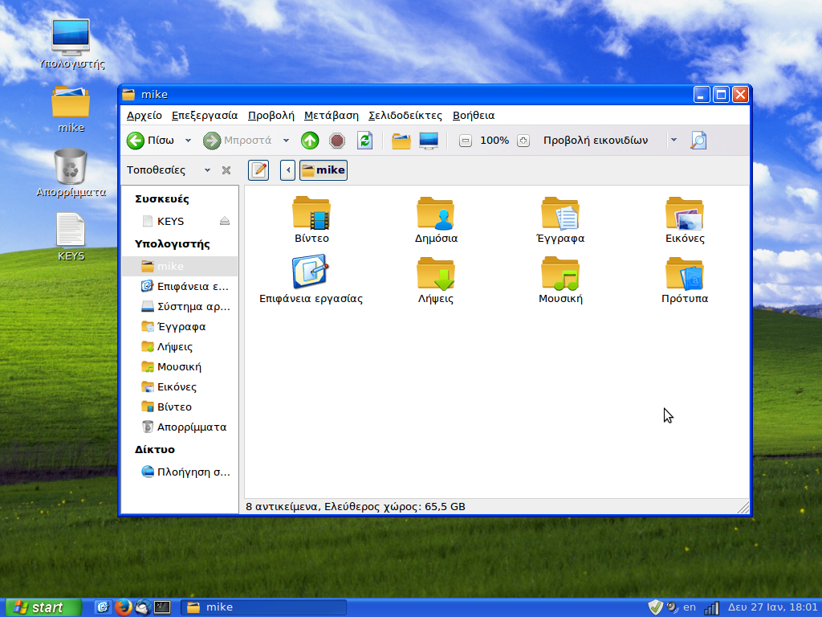
Task: Open the Αρχείο menu
Action: [x=144, y=116]
